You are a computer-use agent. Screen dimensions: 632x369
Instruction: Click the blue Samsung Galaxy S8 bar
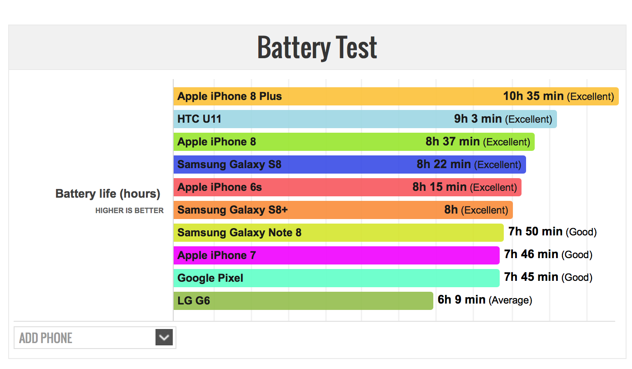coord(350,165)
